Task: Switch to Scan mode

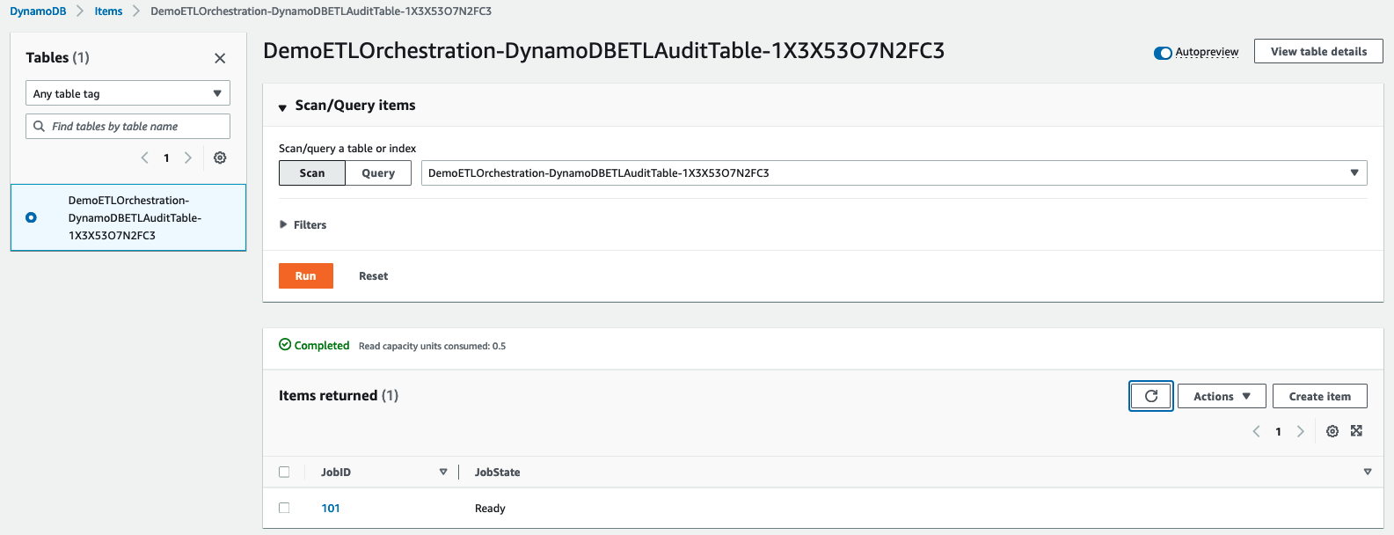Action: point(312,173)
